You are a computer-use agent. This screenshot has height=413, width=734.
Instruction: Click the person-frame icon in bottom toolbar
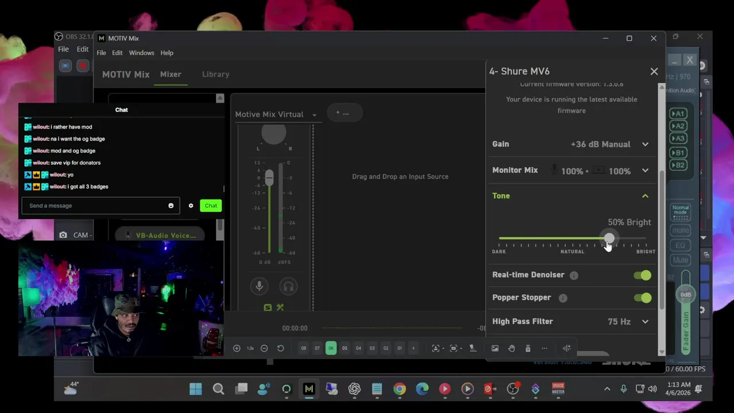point(436,348)
